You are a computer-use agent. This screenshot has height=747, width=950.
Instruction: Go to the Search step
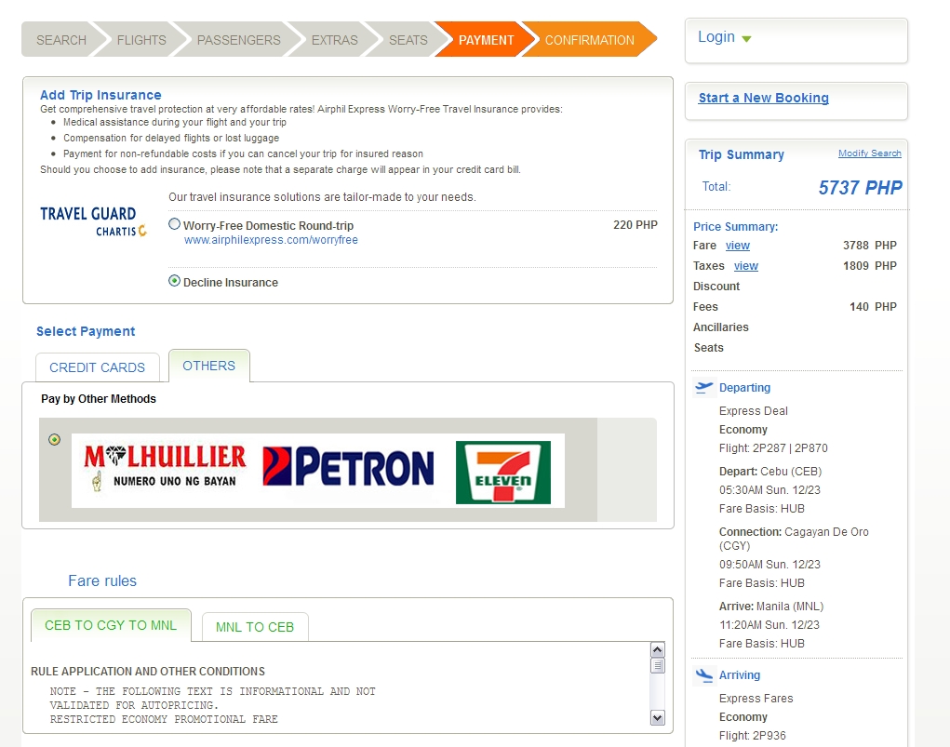pyautogui.click(x=61, y=40)
